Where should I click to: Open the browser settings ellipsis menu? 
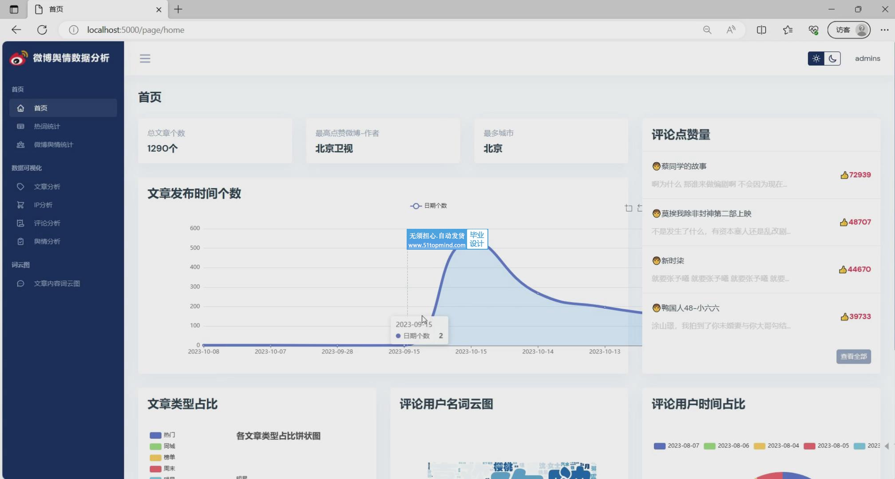884,30
